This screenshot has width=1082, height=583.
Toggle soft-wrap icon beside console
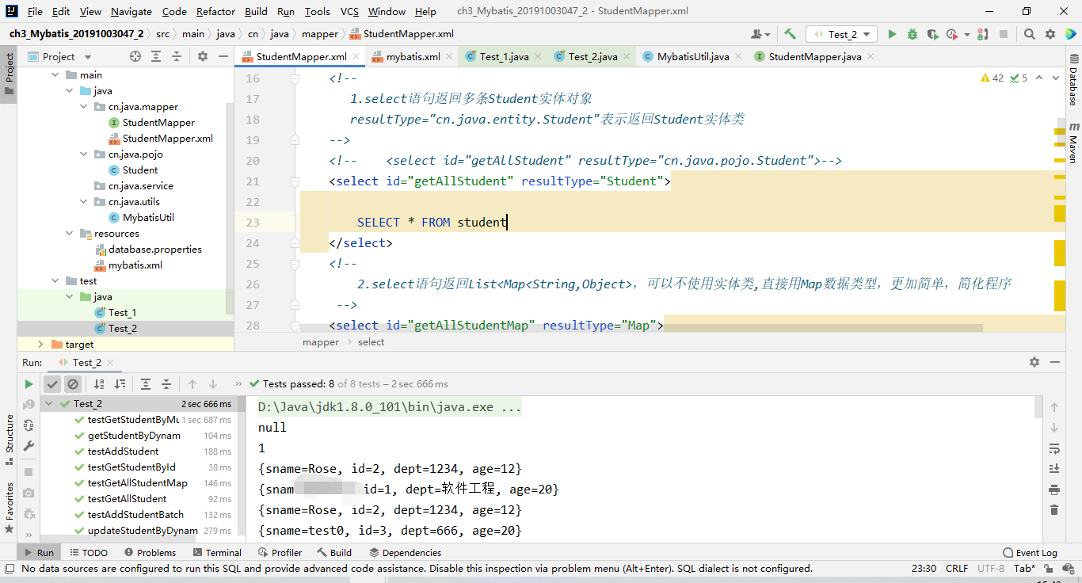pyautogui.click(x=1054, y=448)
